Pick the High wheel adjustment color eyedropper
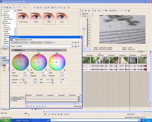Image resolution: width=152 pixels, height=122 pixels. pyautogui.click(x=65, y=70)
